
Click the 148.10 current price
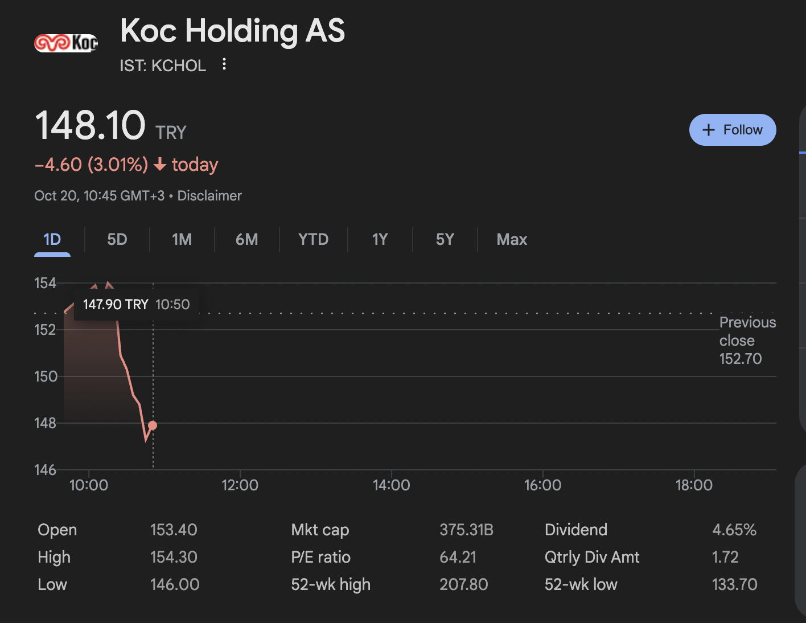coord(91,126)
